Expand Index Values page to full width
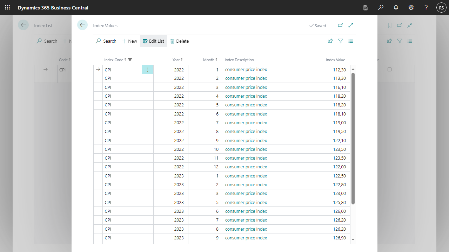The height and width of the screenshot is (252, 449). tap(351, 25)
